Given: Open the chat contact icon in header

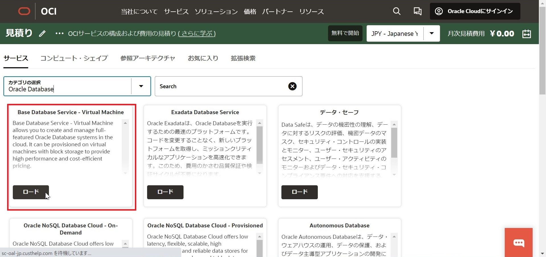Looking at the screenshot, I should point(417,11).
